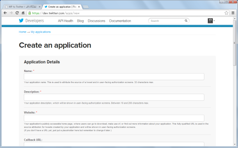Screen dimensions: 238x148
Task: Open the Blog menu item
Action: 80,21
